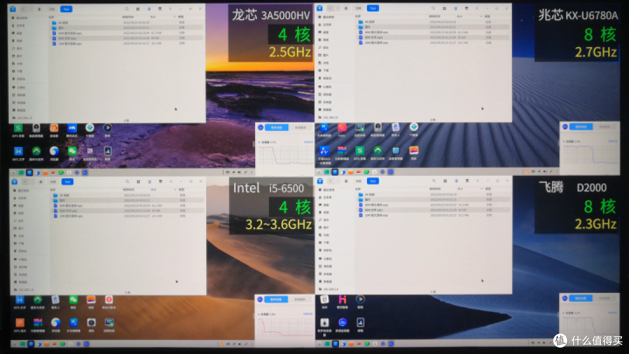This screenshot has width=629, height=354.
Task: Click the Test breadcrumb on Phytium screen
Action: (x=373, y=181)
